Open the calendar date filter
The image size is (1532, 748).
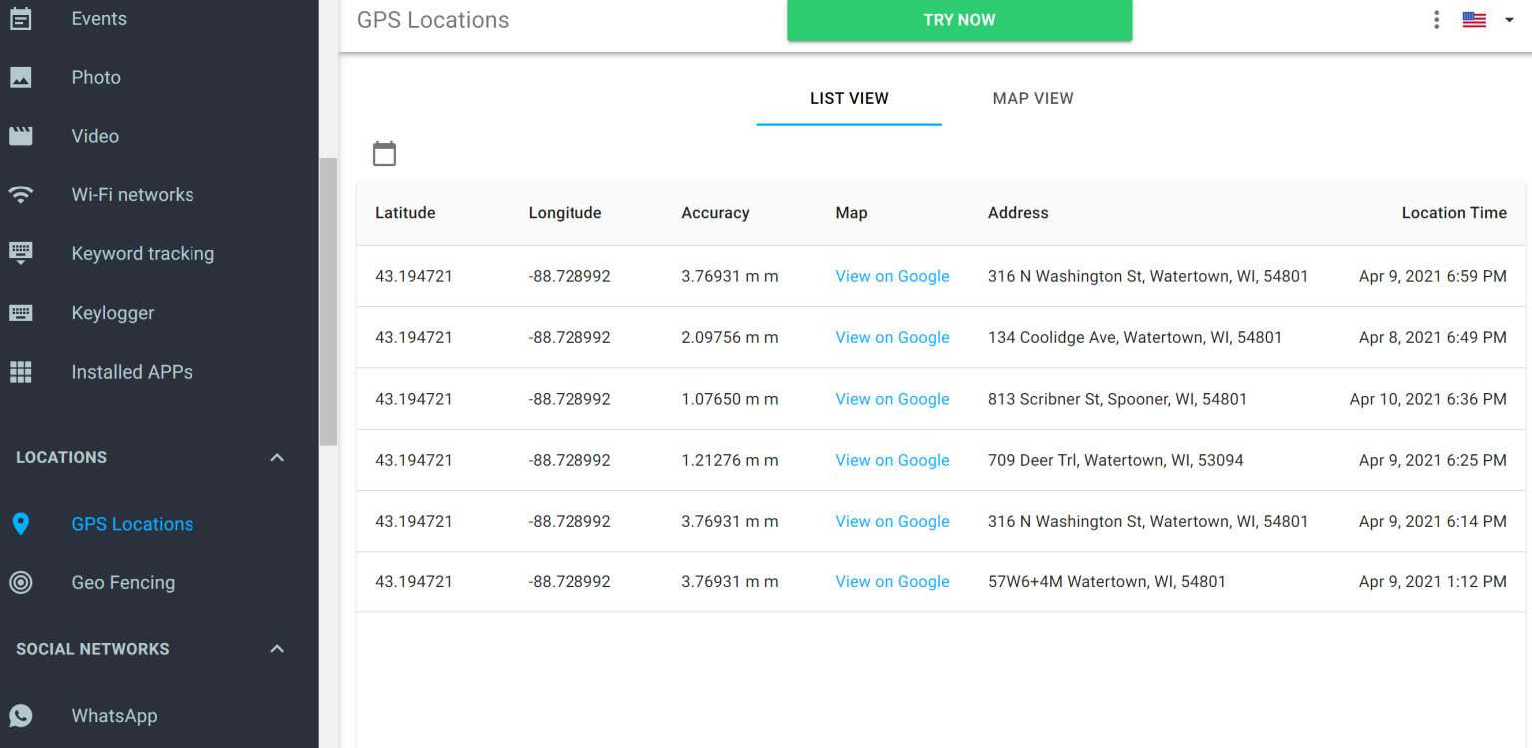[x=384, y=152]
